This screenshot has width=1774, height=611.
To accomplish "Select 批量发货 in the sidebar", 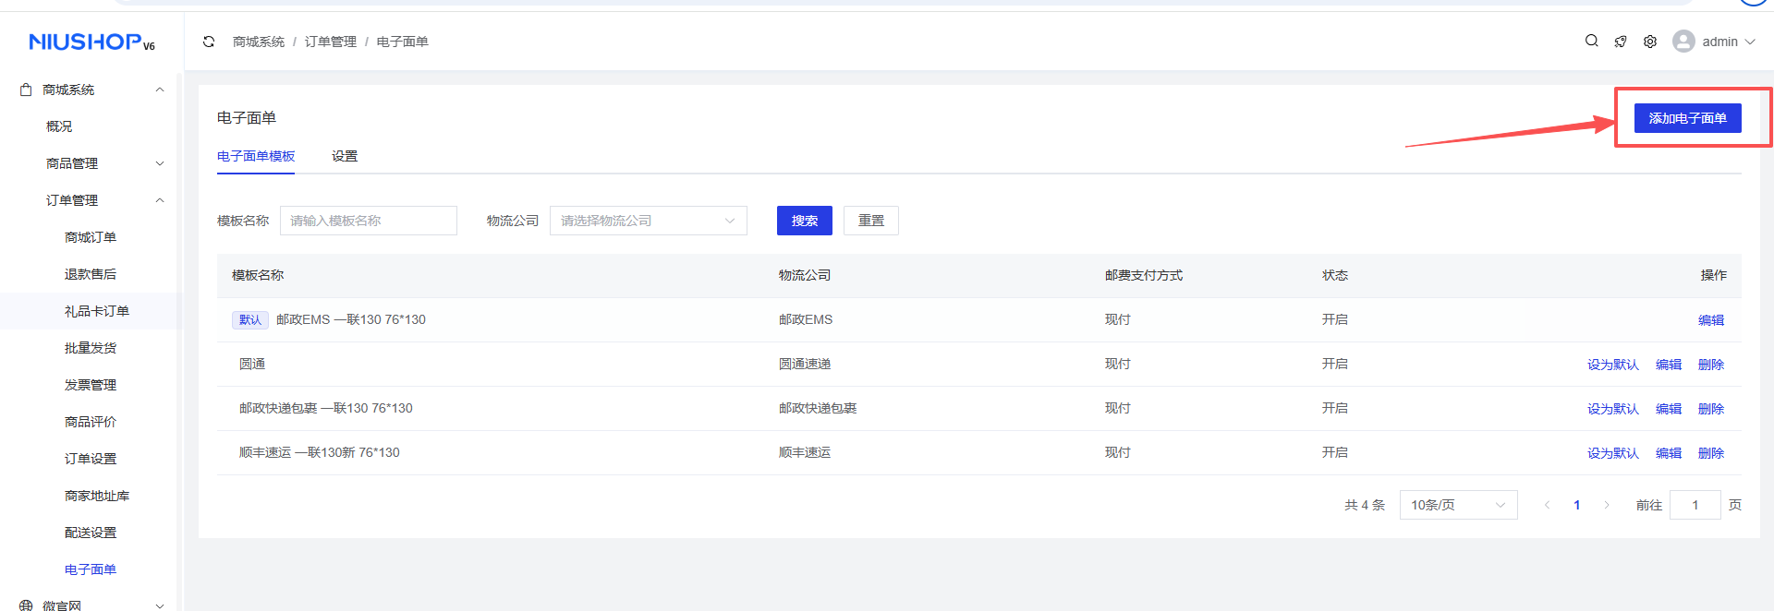I will [x=91, y=348].
